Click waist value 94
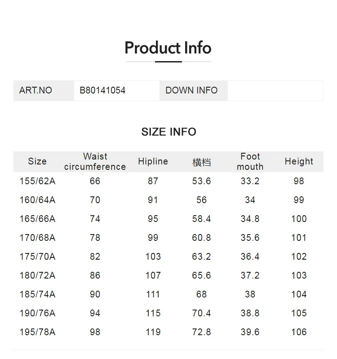 click(x=95, y=313)
